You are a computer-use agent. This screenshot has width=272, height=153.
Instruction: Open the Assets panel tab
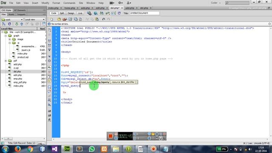11,14
